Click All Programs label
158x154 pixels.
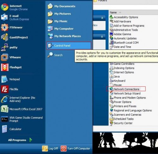point(17,140)
